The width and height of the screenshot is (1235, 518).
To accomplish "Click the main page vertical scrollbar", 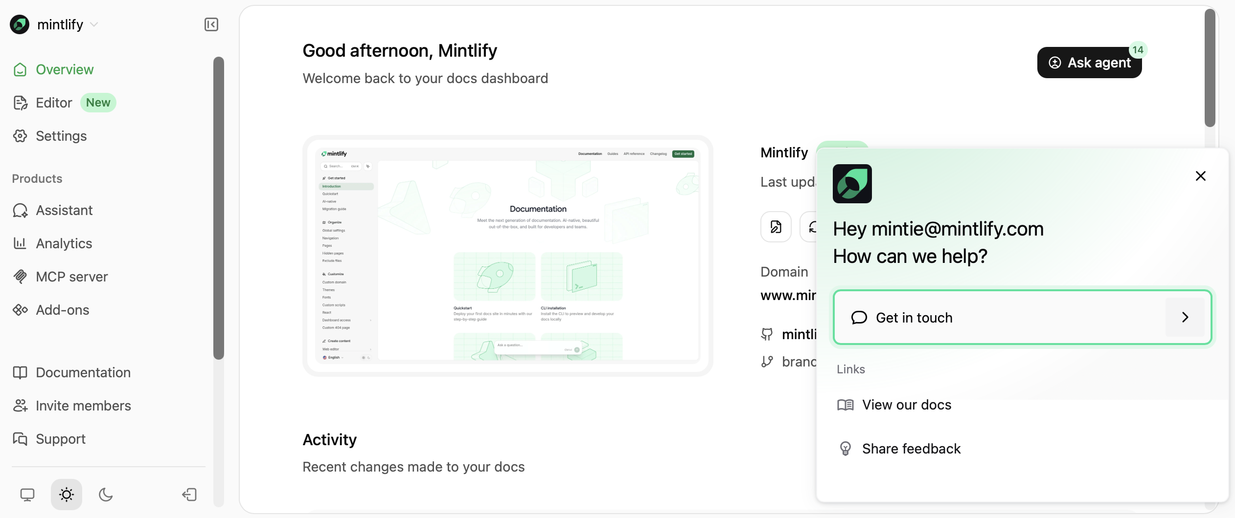I will pos(1210,67).
